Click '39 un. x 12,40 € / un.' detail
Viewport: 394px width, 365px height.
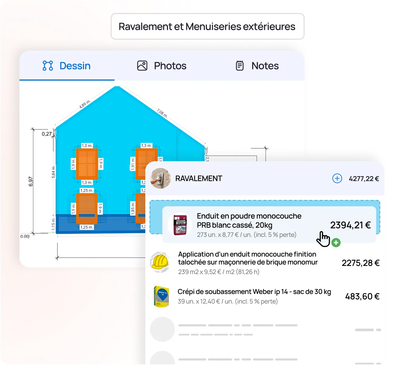228,301
